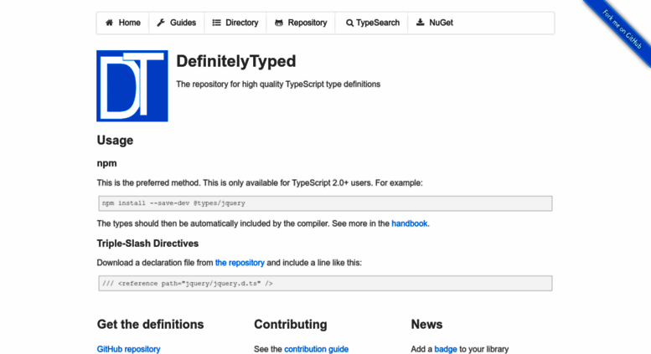Open the Guides menu item
Viewport: 651px width, 354px height.
[x=177, y=23]
